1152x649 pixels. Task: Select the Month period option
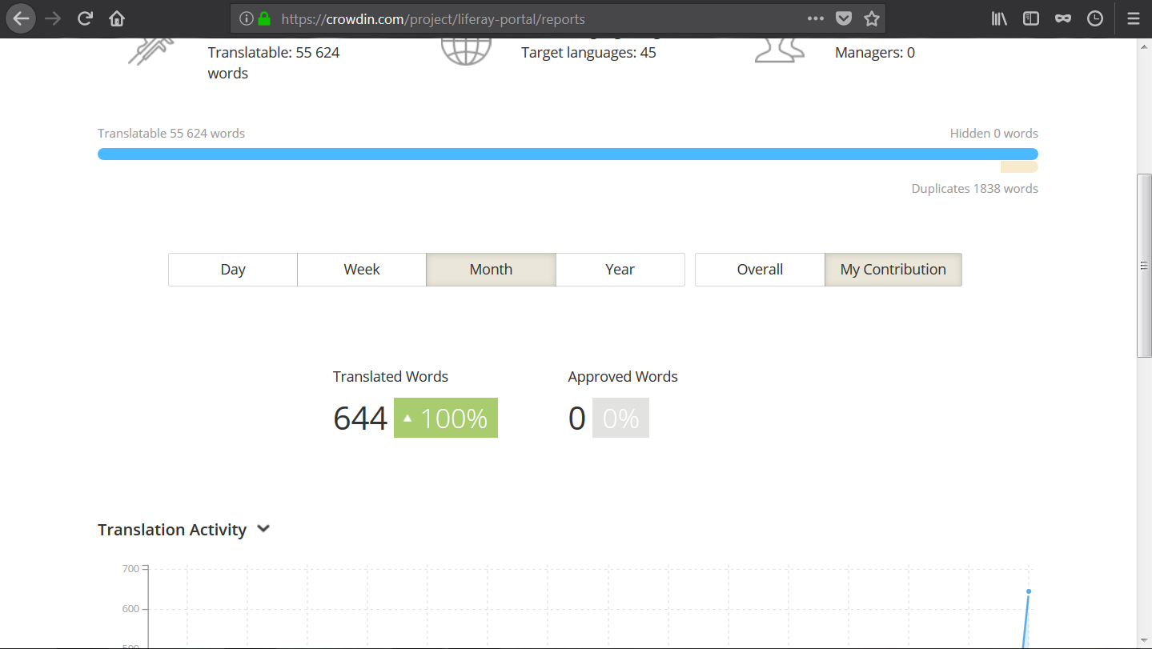tap(491, 270)
